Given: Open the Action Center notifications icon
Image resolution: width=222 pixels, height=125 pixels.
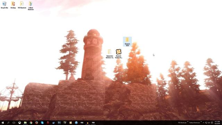Looking at the screenshot, I should click(212, 123).
